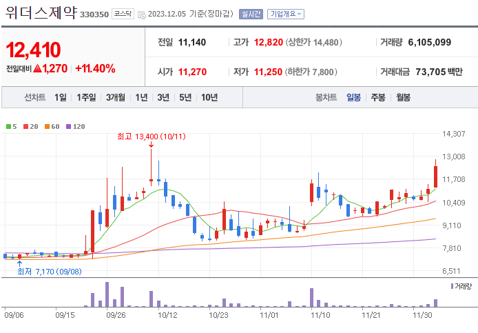Click the 상한가 14,480 text
Viewport: 478px width, 333px height.
point(313,42)
